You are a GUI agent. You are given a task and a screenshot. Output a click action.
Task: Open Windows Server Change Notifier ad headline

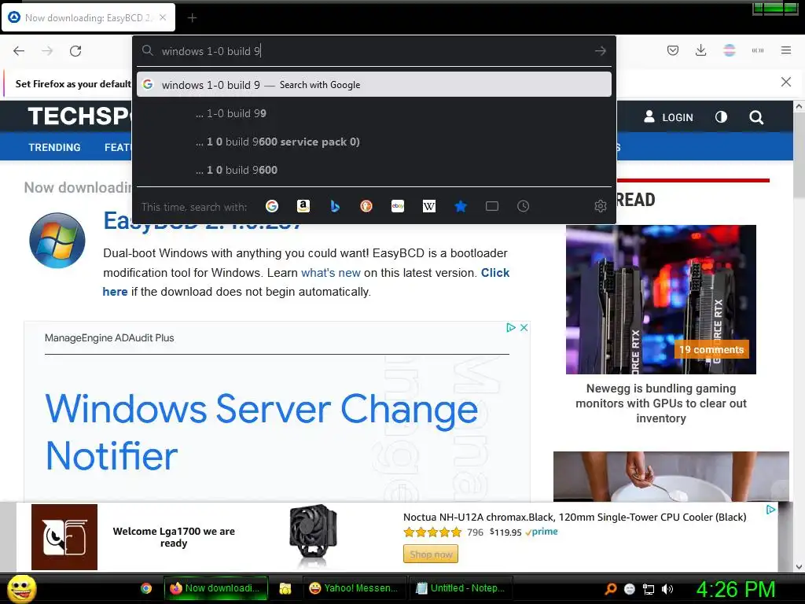coord(262,432)
